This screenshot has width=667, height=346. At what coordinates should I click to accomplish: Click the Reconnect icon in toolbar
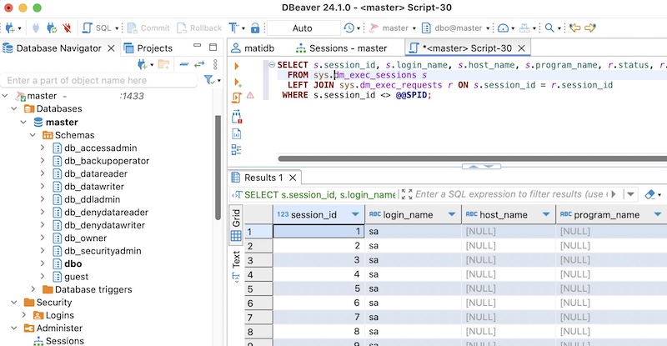[x=52, y=28]
